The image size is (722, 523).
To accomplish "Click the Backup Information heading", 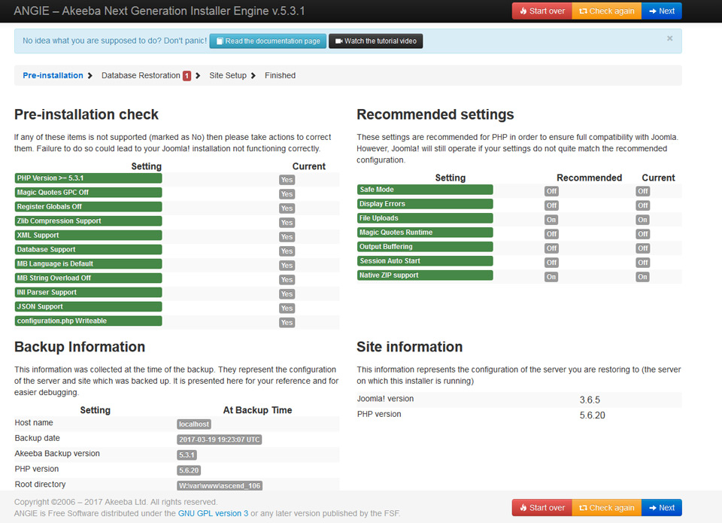I will tap(80, 346).
